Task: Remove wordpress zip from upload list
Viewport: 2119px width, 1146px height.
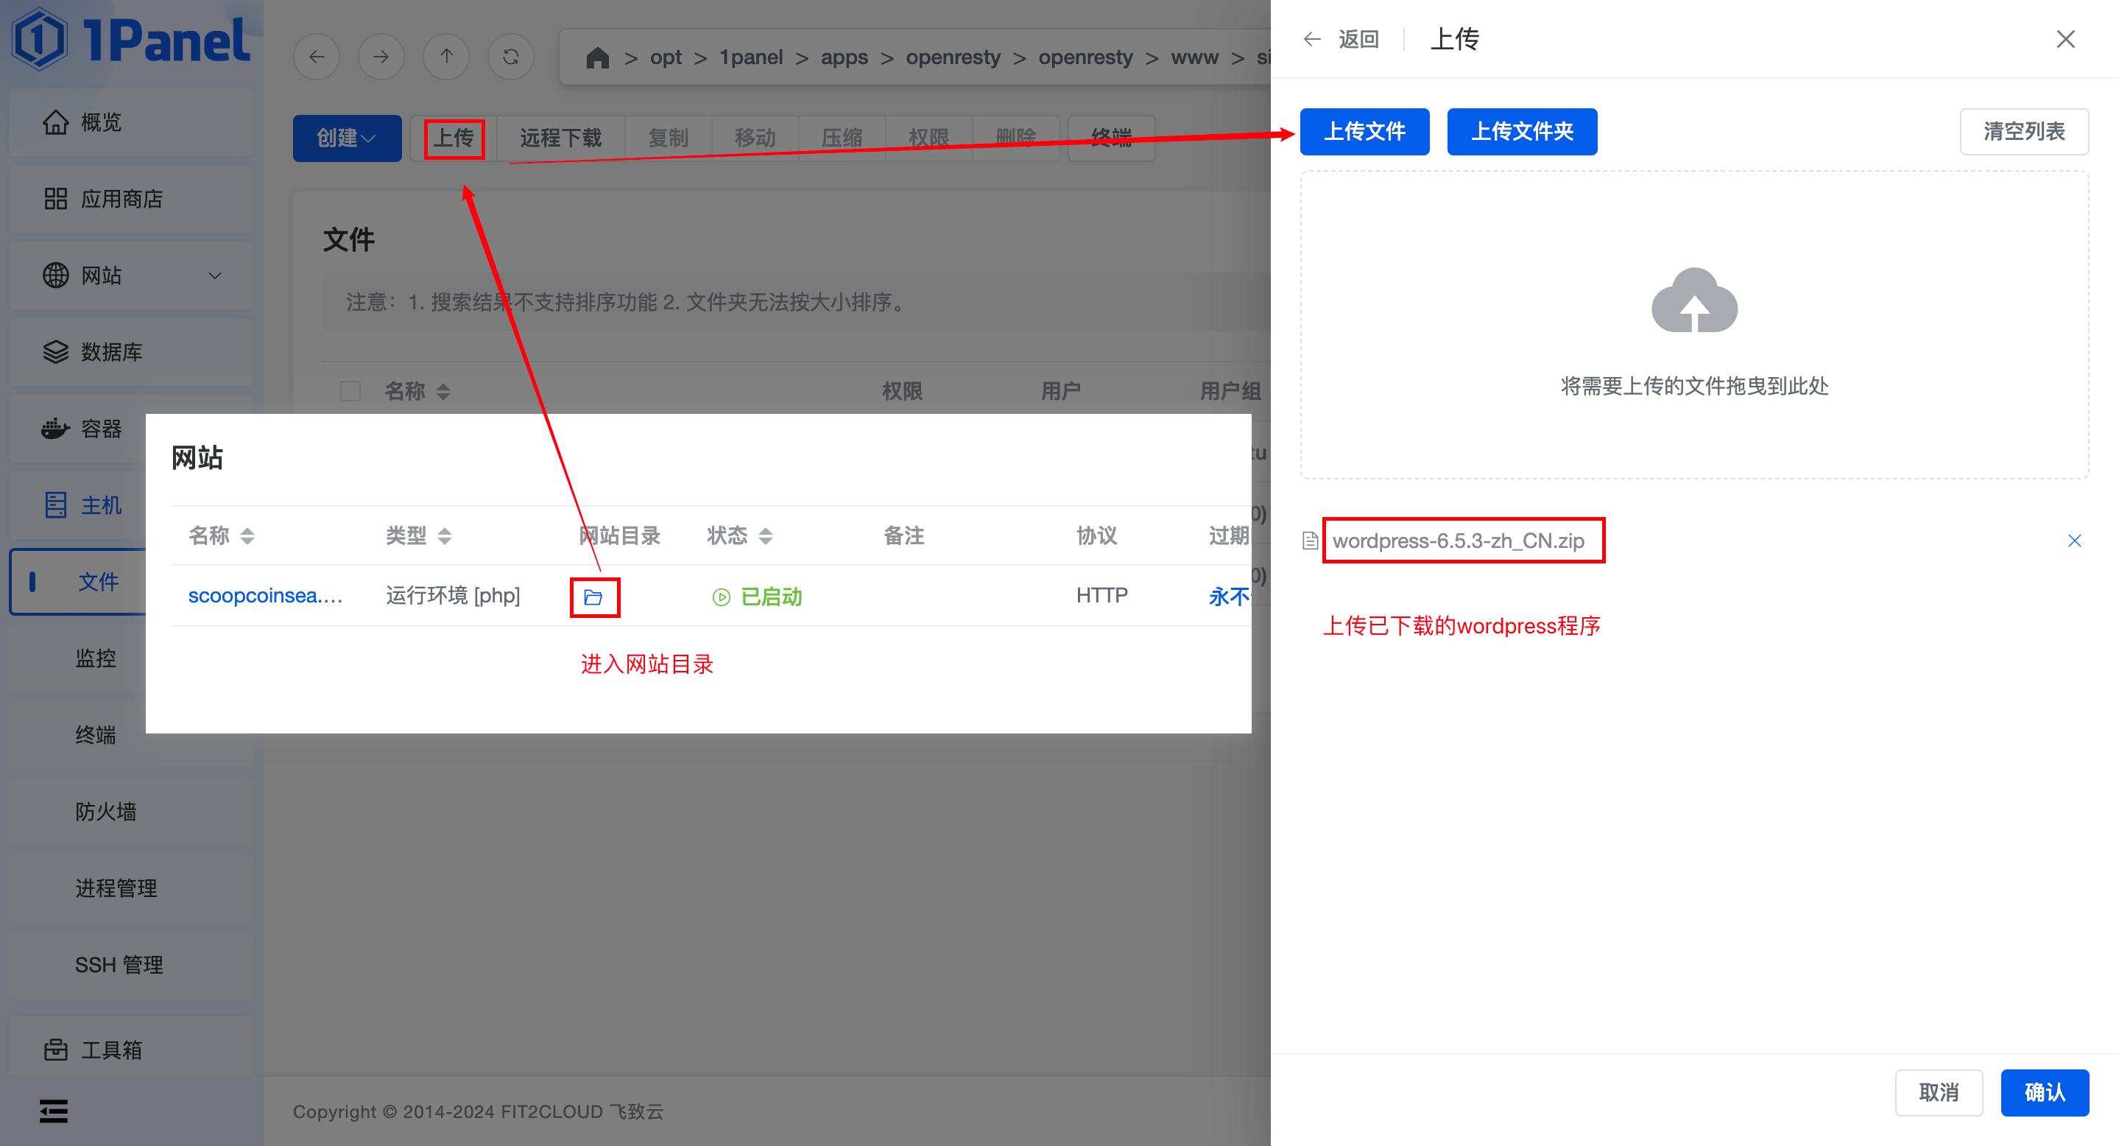Action: (2075, 541)
